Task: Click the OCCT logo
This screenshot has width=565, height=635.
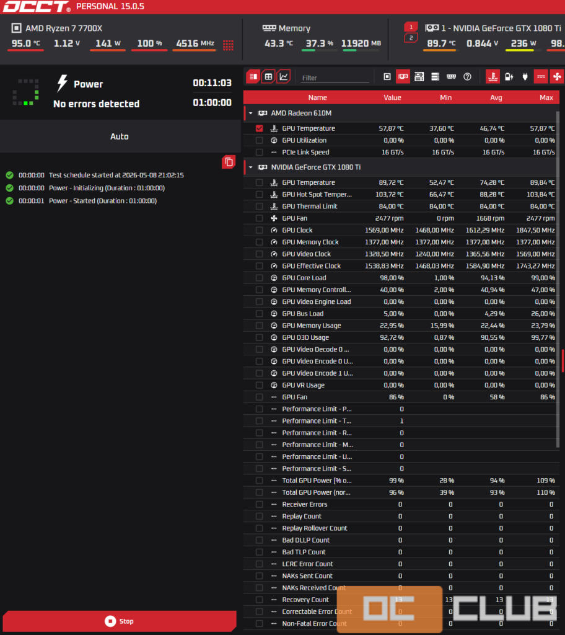Action: point(37,6)
